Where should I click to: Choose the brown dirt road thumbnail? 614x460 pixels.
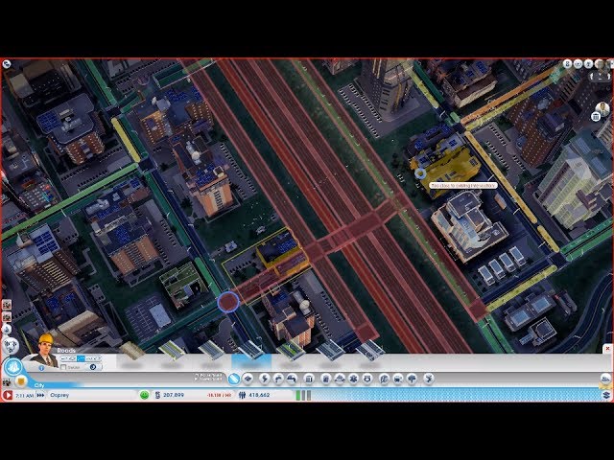coord(132,351)
